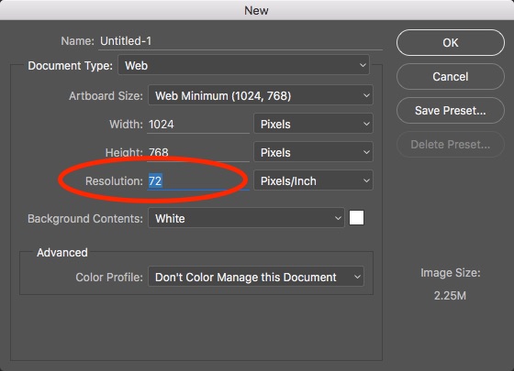This screenshot has width=514, height=371.
Task: Open the Pixels/Inch resolution units dropdown
Action: point(313,180)
